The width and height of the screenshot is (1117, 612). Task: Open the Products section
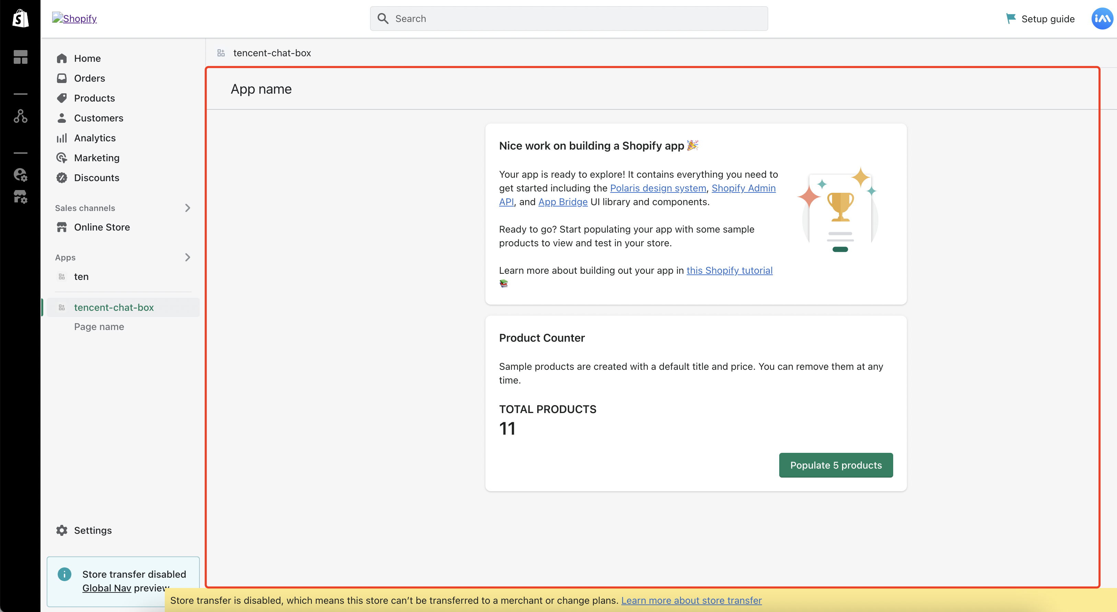94,98
